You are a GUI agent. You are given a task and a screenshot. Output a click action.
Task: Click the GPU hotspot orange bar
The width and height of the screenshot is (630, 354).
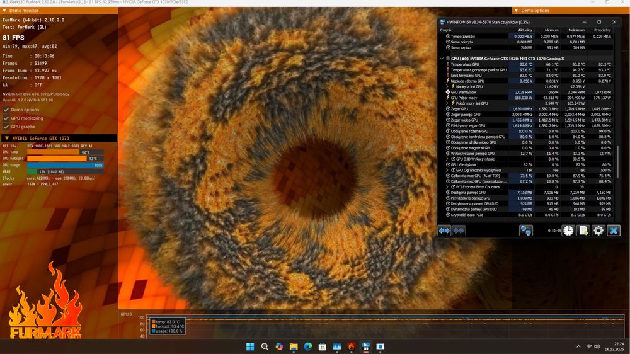tap(57, 159)
